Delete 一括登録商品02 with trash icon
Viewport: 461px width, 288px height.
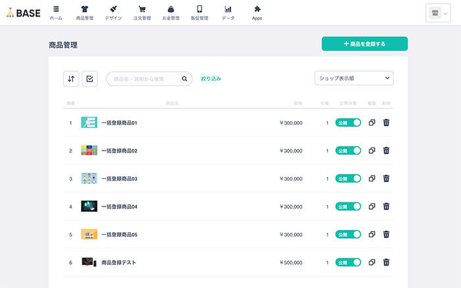click(387, 151)
